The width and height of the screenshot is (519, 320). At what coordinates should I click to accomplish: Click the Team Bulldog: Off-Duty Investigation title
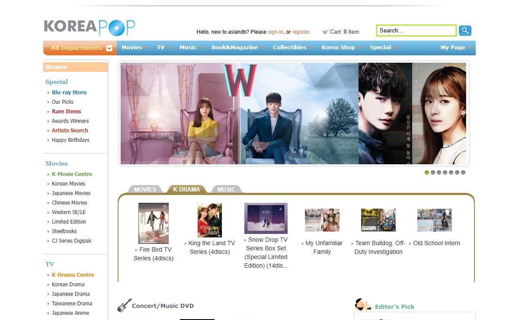coord(380,247)
